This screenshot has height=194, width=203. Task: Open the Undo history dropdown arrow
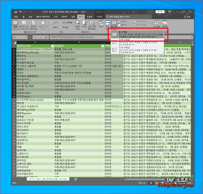pyautogui.click(x=23, y=12)
